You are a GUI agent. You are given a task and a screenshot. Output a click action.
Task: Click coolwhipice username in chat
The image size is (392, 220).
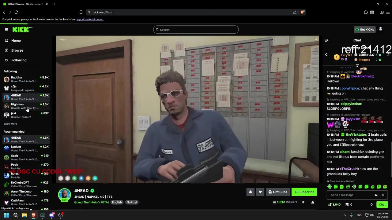[349, 88]
